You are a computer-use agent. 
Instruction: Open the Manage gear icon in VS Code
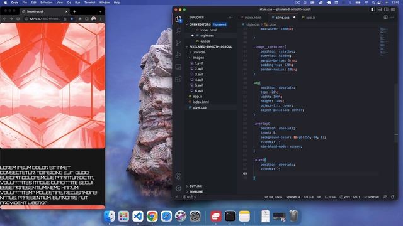click(178, 188)
